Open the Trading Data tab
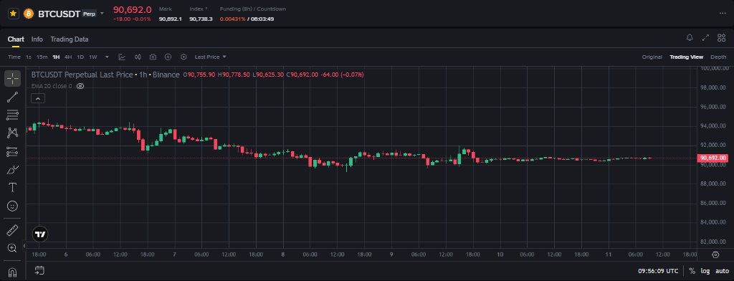Image resolution: width=734 pixels, height=281 pixels. pyautogui.click(x=70, y=39)
